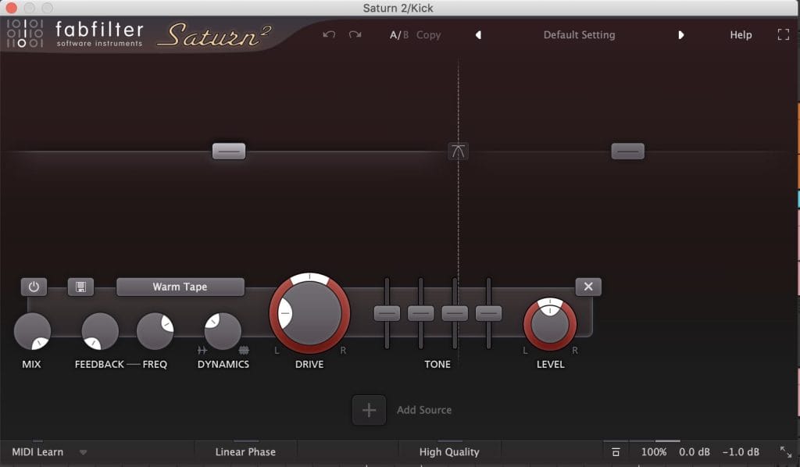800x467 pixels.
Task: Click the crossover split marker icon
Action: (459, 152)
